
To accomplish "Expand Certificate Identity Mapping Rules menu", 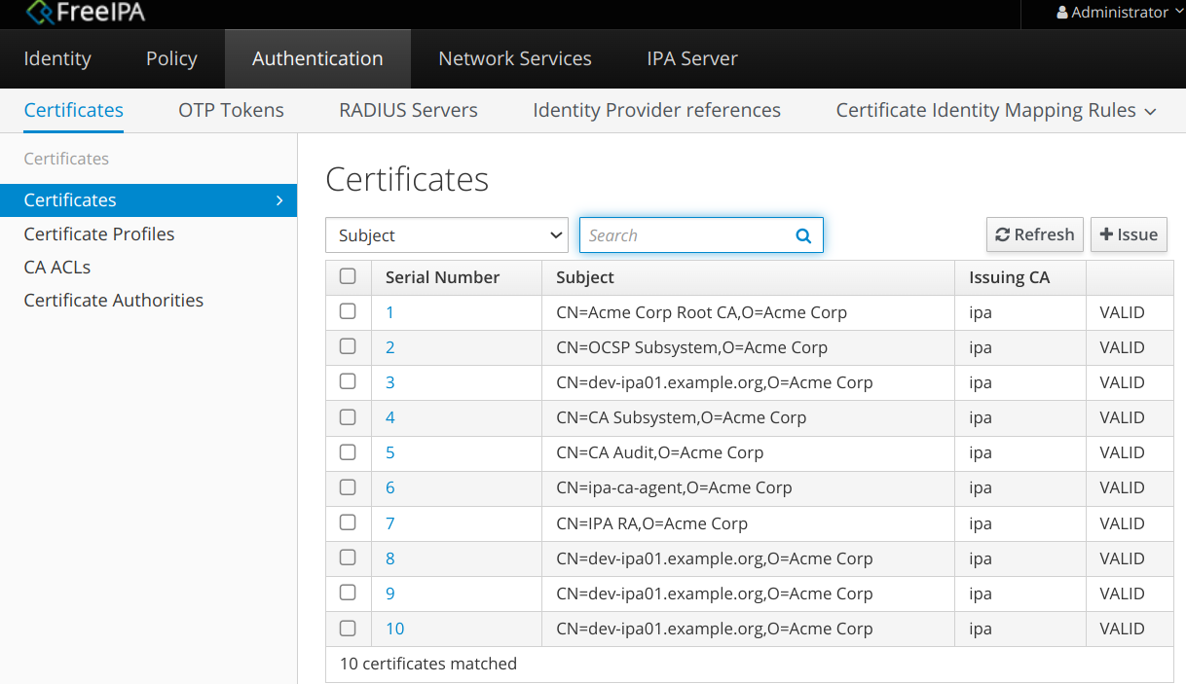I will tap(996, 110).
